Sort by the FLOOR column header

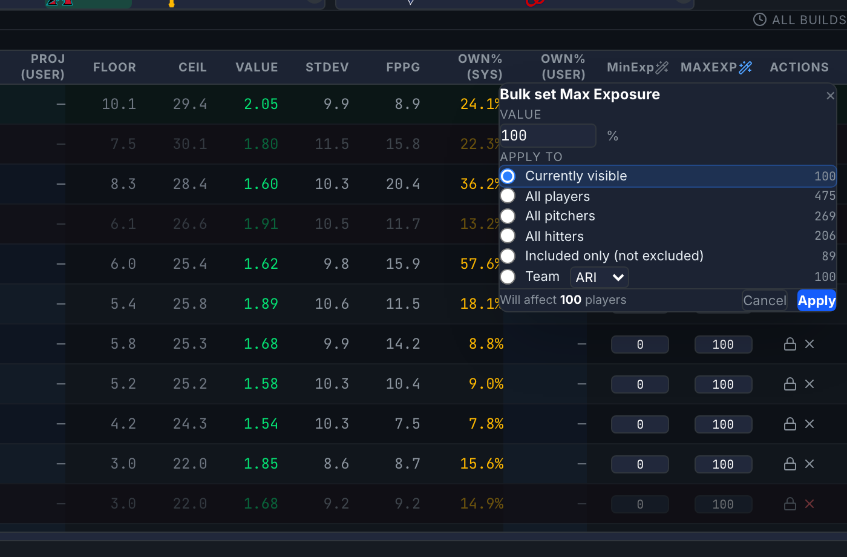pos(114,67)
